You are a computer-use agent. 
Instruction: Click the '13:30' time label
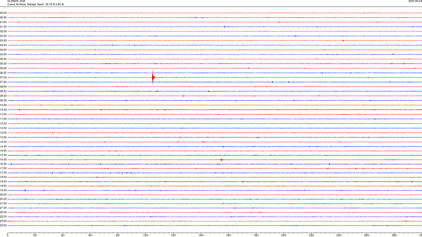[3, 137]
